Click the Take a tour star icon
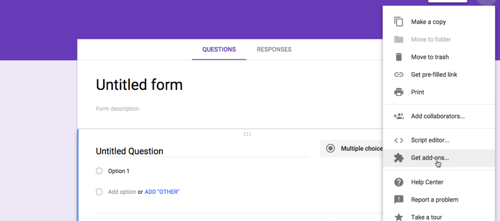This screenshot has width=500, height=221. click(x=399, y=217)
